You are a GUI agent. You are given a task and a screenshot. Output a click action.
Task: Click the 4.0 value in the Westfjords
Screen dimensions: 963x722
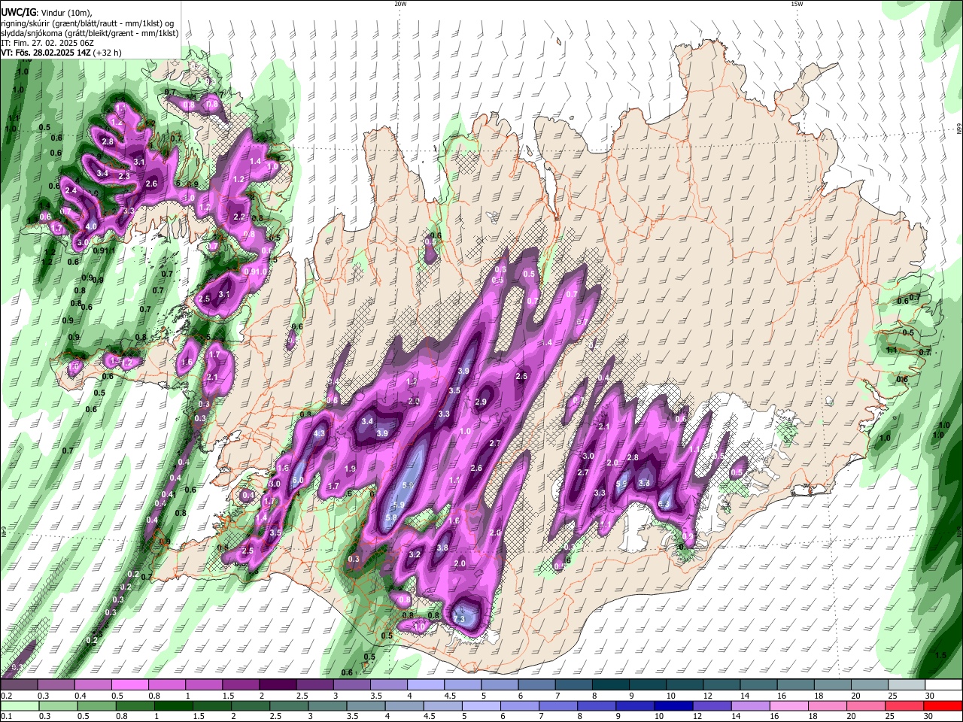tap(91, 226)
